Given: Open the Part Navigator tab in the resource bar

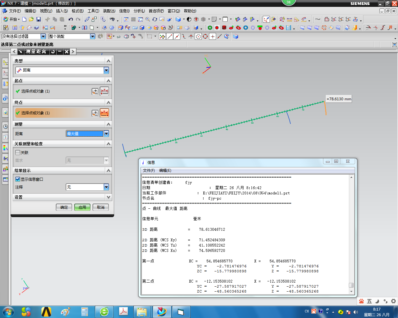Looking at the screenshot, I should click(x=5, y=74).
